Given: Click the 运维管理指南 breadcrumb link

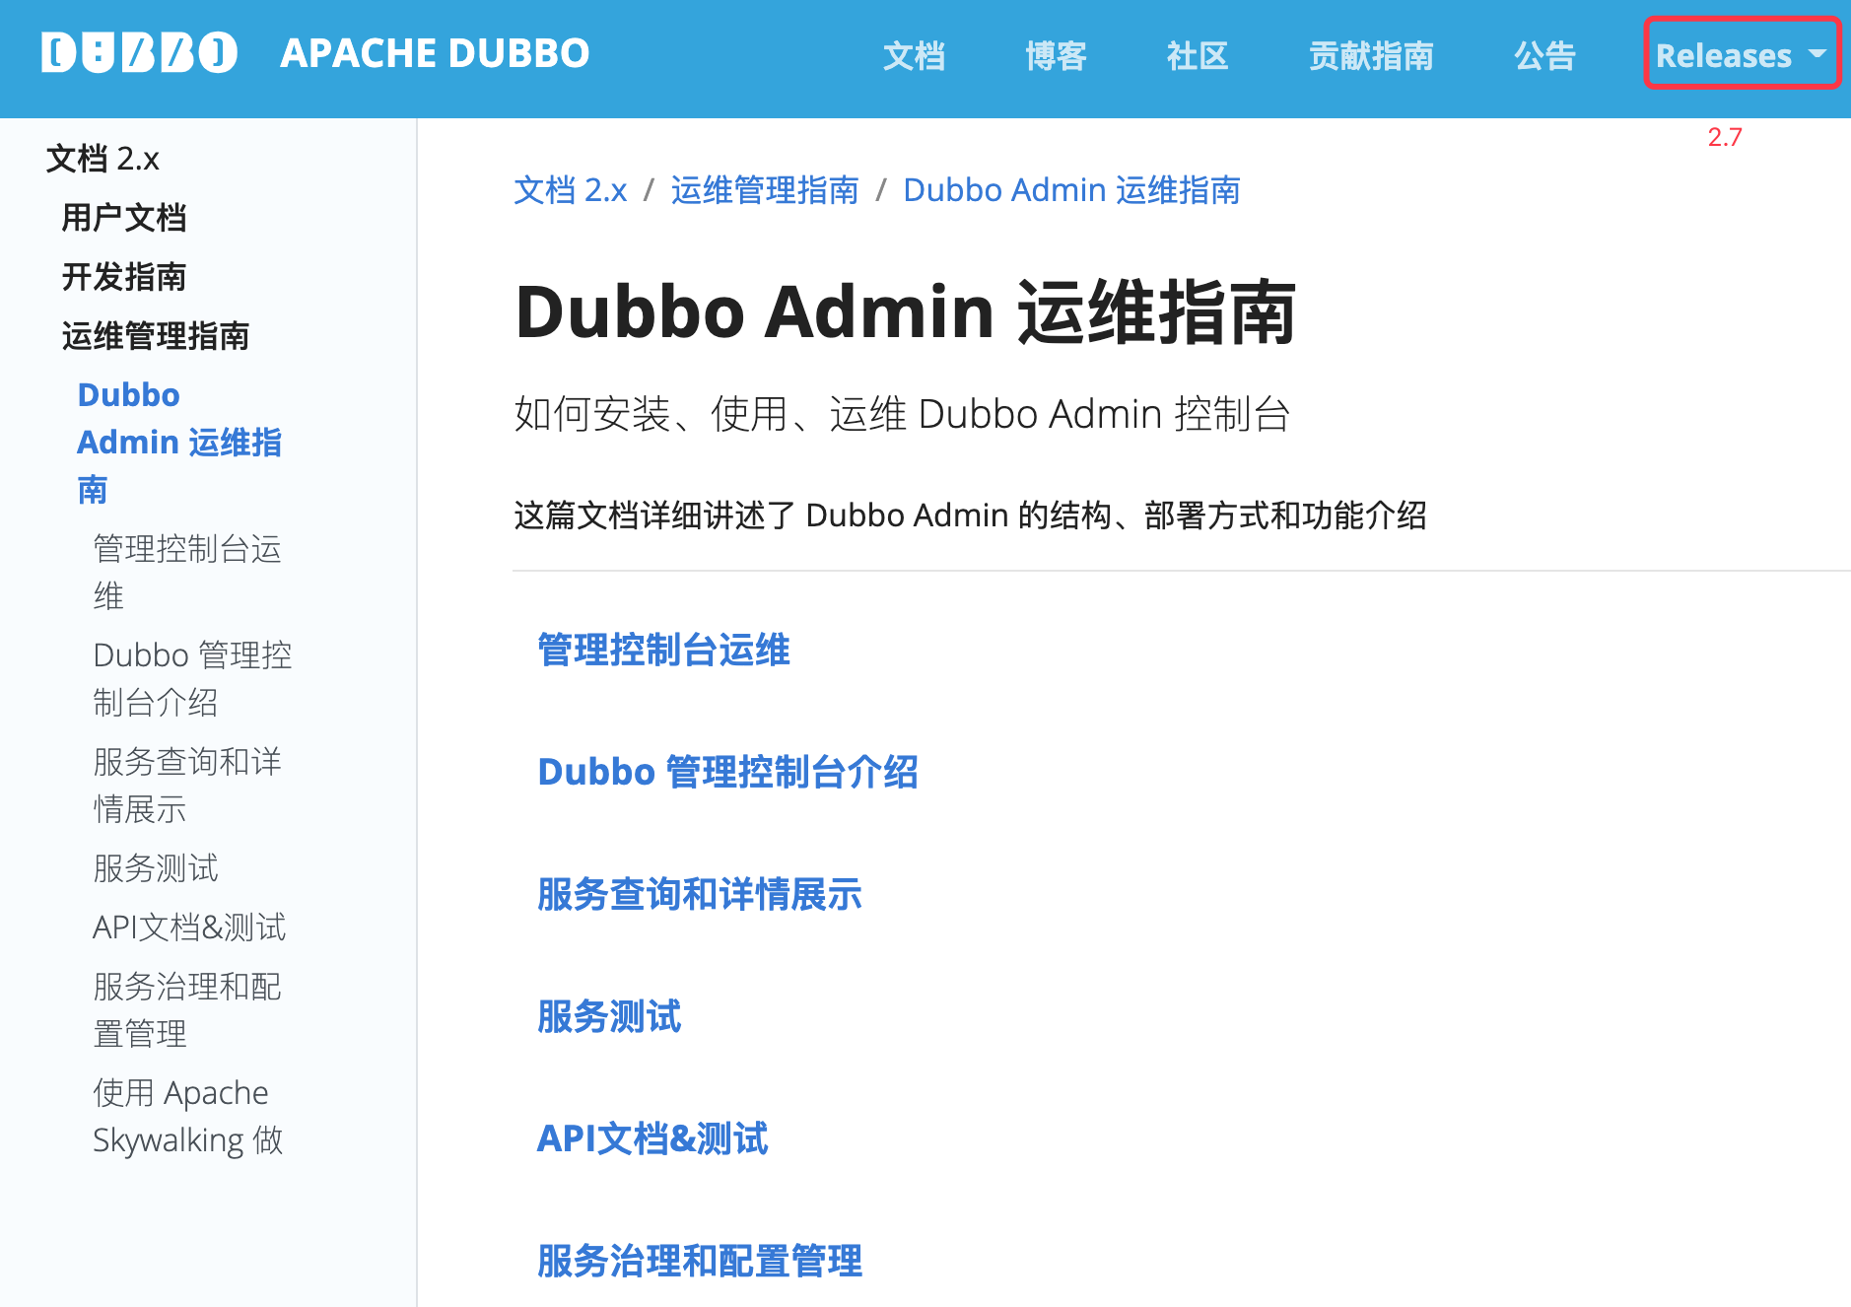Looking at the screenshot, I should point(765,190).
